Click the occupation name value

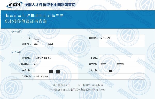tap(43, 58)
